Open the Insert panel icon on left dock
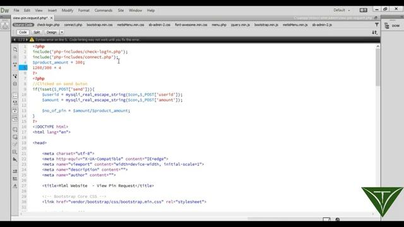 coord(5,26)
